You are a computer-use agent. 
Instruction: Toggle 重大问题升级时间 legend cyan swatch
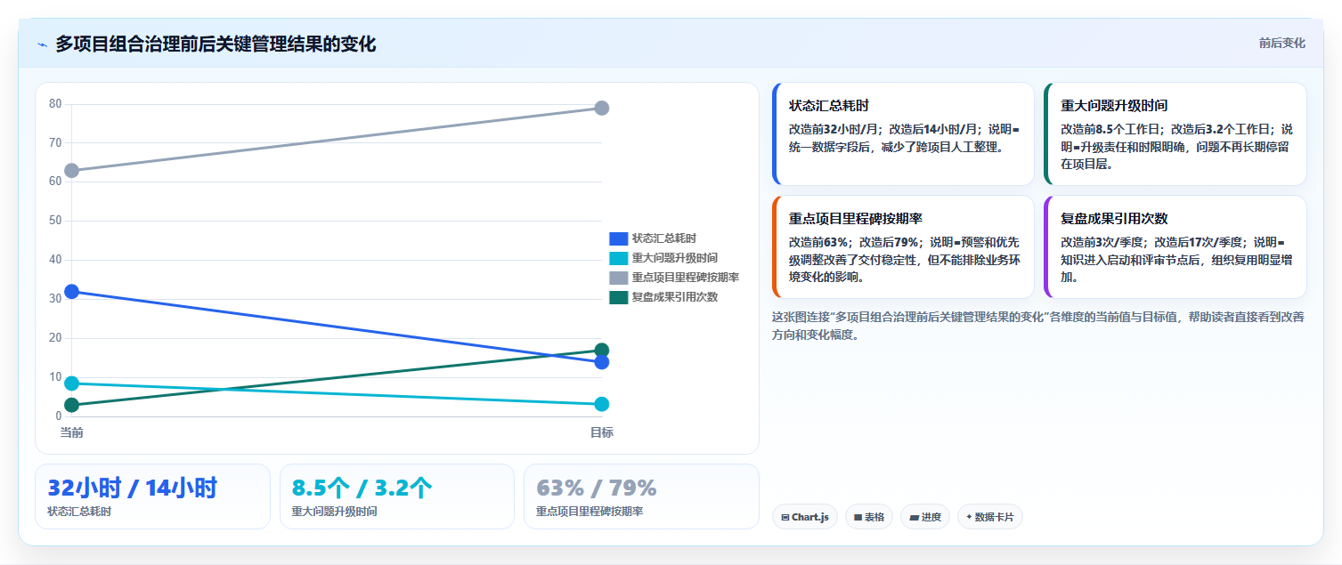[618, 258]
